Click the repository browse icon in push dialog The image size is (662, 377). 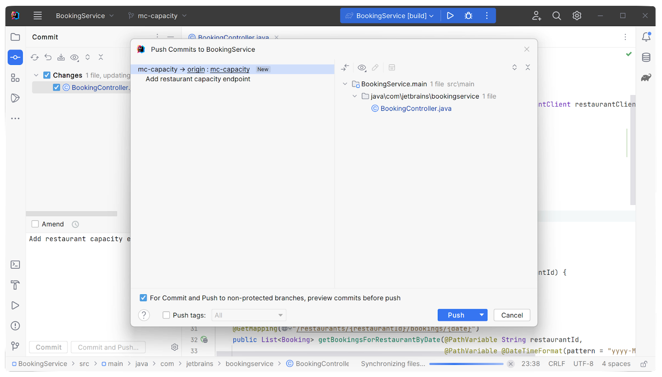[x=392, y=67]
